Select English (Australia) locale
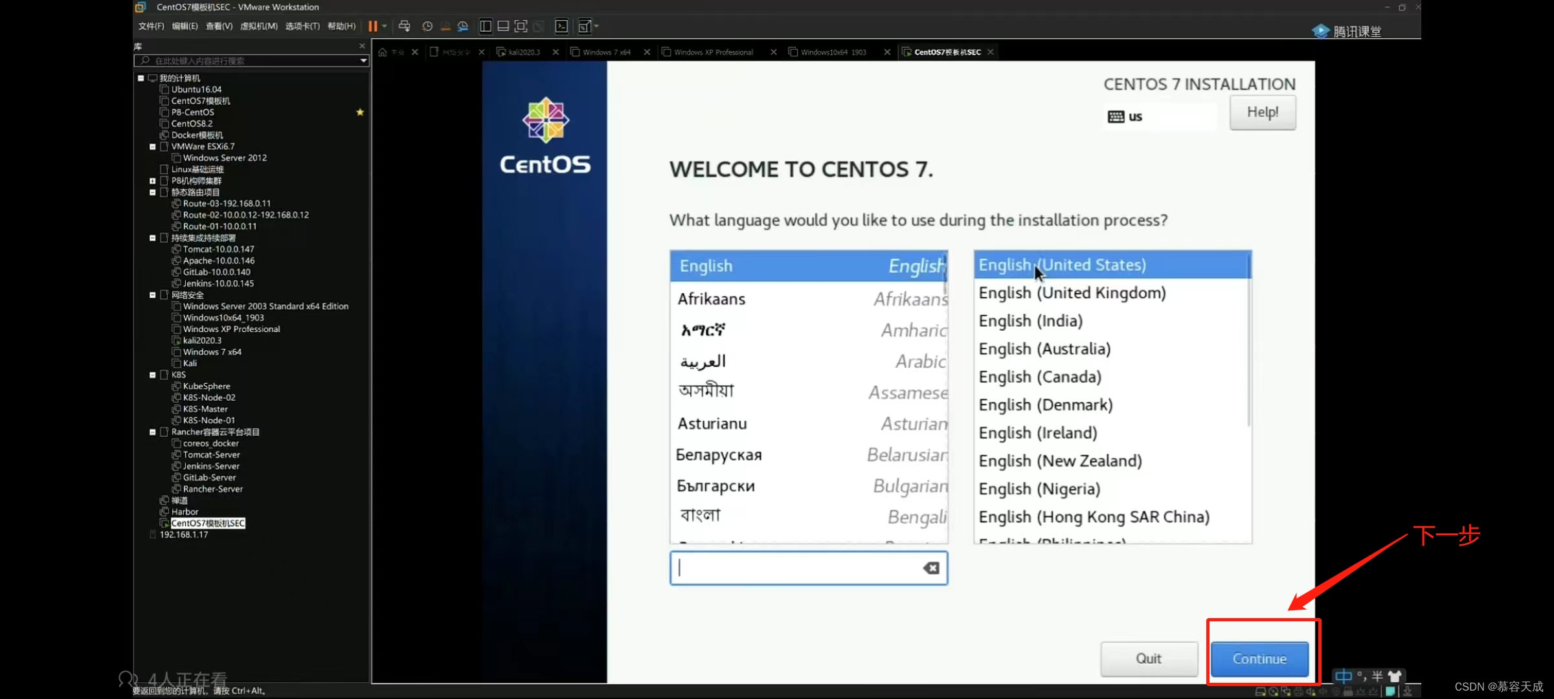 1045,348
